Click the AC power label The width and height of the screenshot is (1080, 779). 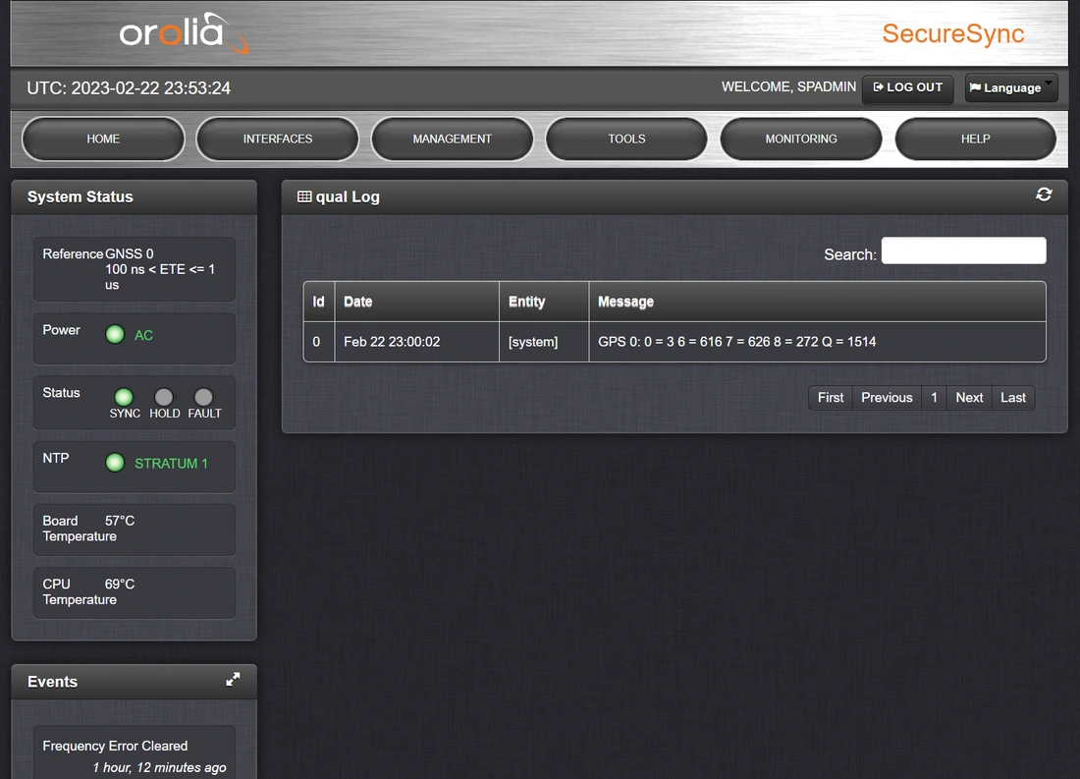pyautogui.click(x=143, y=335)
